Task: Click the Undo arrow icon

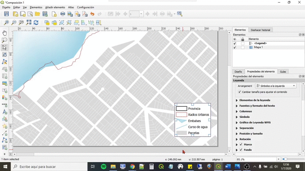Action: click(92, 14)
